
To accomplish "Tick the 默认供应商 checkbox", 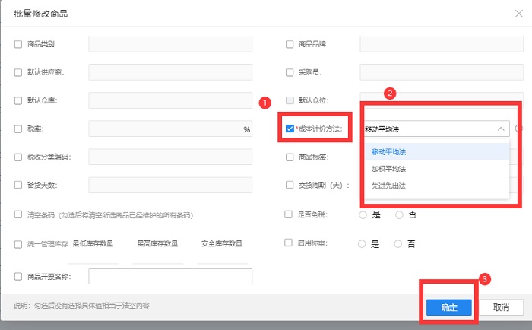I will [x=18, y=72].
